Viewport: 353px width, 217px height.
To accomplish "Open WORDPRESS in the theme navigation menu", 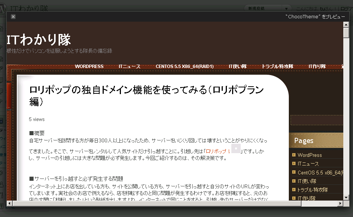I will tap(89, 66).
